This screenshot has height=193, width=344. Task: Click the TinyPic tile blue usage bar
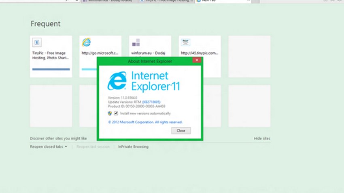tap(51, 69)
